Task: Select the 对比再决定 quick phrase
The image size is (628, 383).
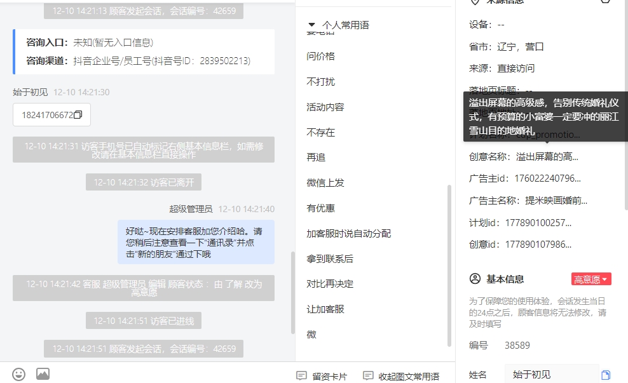Action: [x=330, y=284]
